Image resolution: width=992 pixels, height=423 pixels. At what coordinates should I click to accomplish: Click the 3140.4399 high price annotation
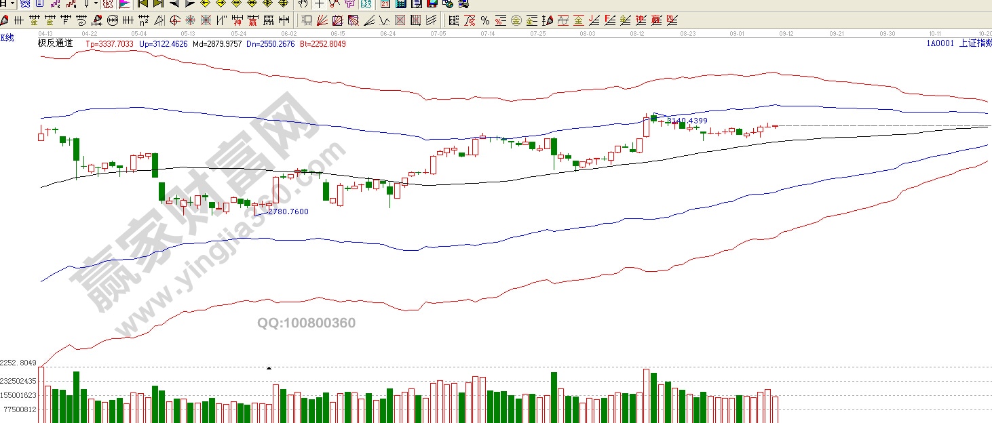coord(687,121)
